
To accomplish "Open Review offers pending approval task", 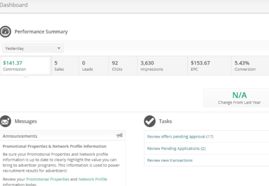I will point(180,137).
